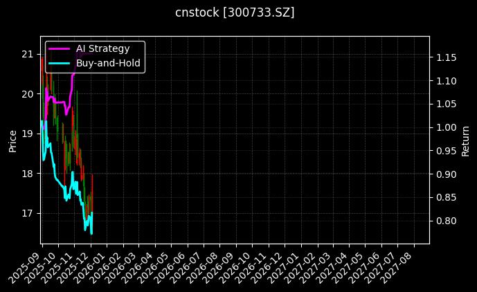
Task: Click the 2026-01 date label
Action: (89, 268)
